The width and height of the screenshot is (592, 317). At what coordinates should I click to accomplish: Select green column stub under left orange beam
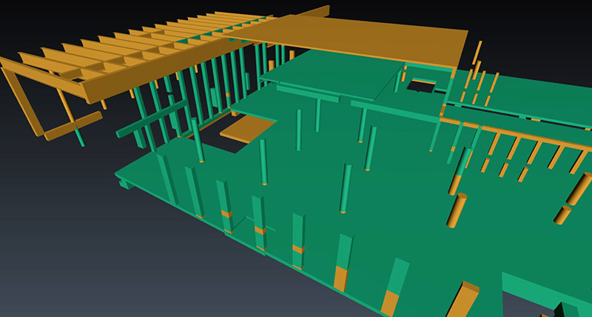[79, 138]
